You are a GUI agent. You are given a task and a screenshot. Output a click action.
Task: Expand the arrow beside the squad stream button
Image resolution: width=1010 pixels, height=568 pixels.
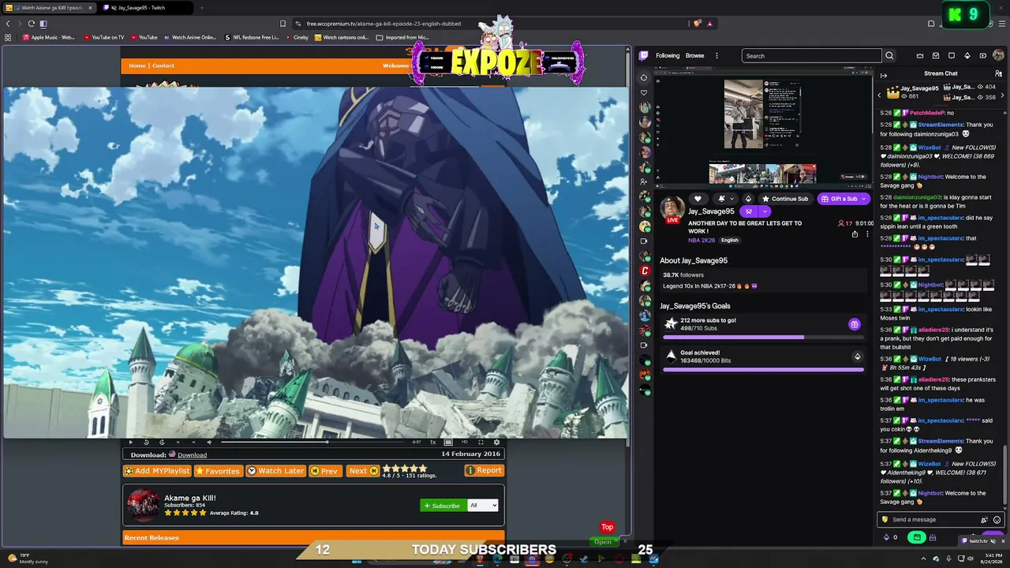click(x=765, y=211)
